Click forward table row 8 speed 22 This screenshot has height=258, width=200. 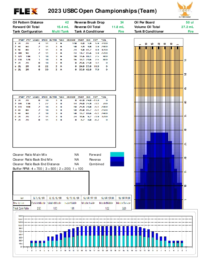pyautogui.click(x=47, y=66)
